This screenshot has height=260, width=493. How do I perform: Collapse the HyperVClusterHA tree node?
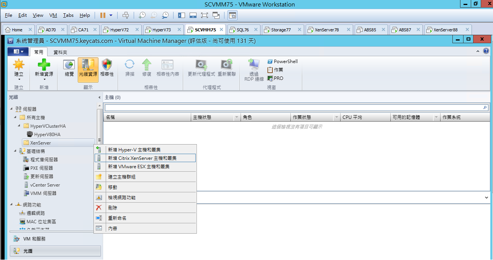click(19, 126)
